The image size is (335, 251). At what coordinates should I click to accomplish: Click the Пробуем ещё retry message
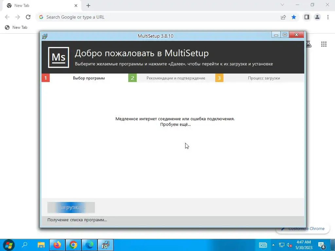(175, 125)
